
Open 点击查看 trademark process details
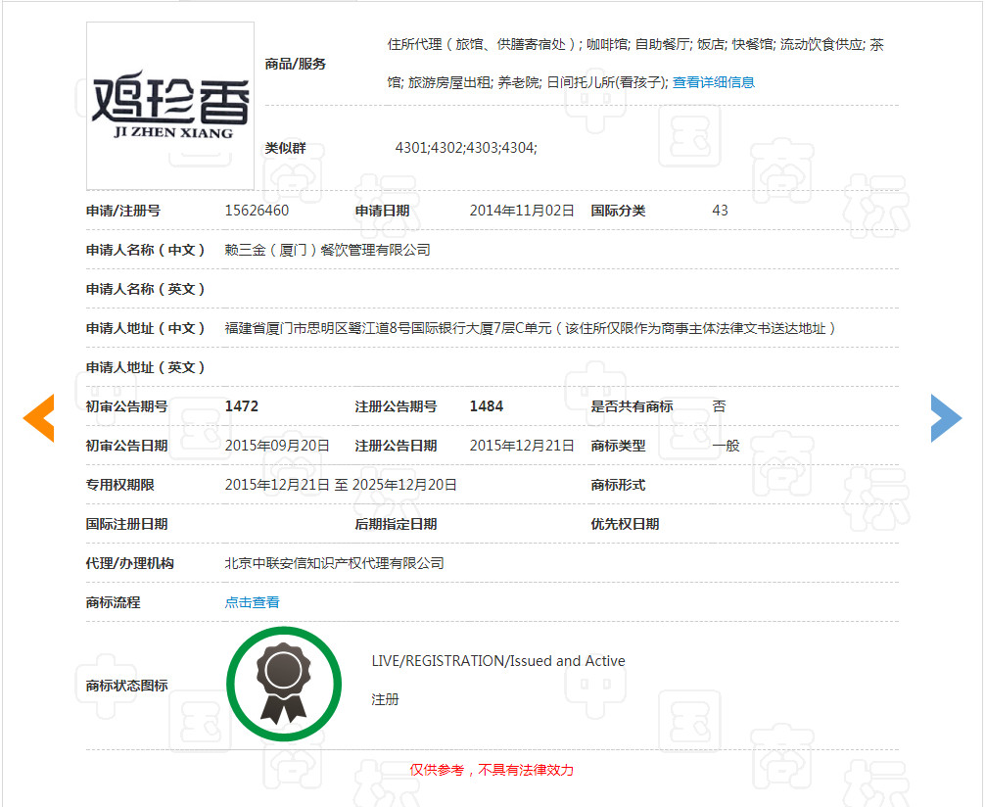[x=252, y=601]
